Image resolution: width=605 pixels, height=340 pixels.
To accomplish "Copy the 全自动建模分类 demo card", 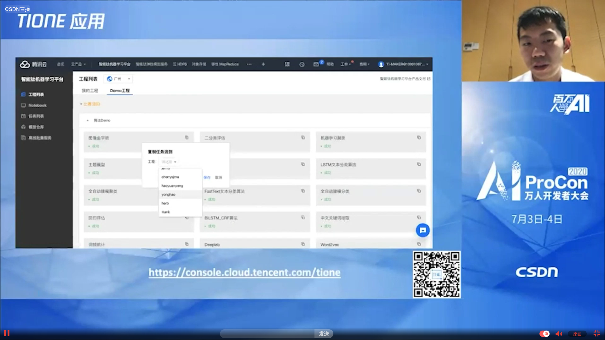I will pyautogui.click(x=419, y=191).
